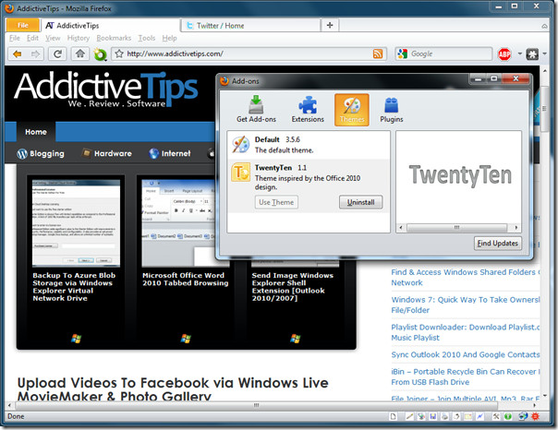This screenshot has height=430, width=558.
Task: Expand the Adblock Plus dropdown arrow
Action: 519,54
